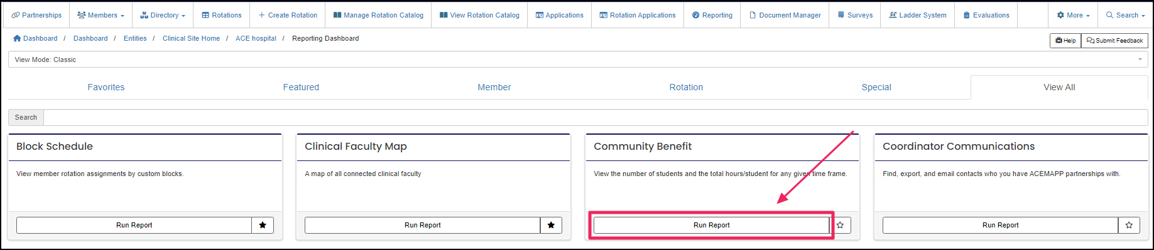Run the Coordinator Communications report
This screenshot has height=250, width=1154.
click(1000, 225)
